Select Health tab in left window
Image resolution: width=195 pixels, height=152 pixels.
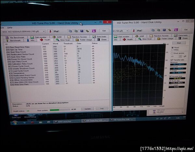point(45,40)
